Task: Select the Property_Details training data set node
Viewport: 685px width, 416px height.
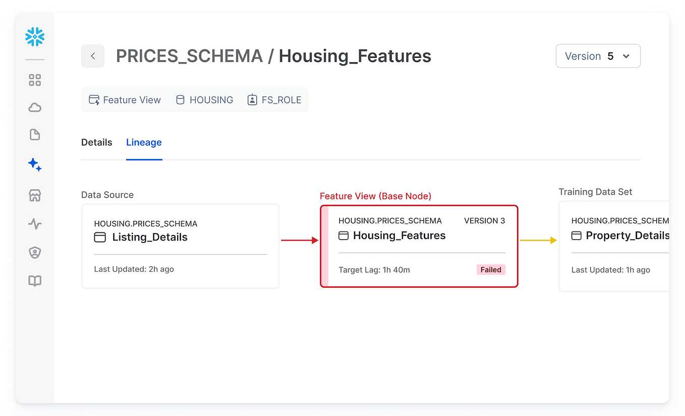Action: [x=615, y=246]
